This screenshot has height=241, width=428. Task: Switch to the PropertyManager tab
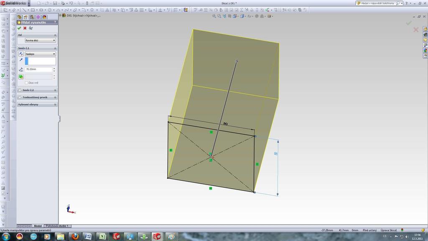click(25, 17)
